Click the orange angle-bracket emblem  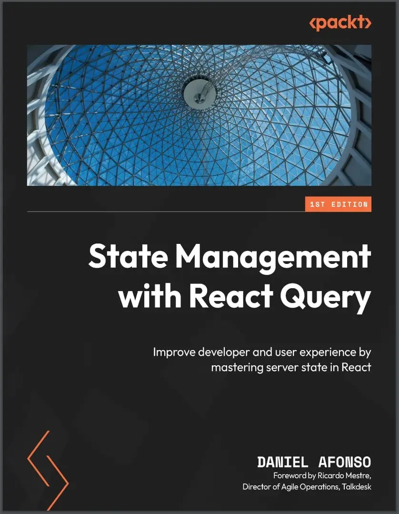click(x=48, y=470)
